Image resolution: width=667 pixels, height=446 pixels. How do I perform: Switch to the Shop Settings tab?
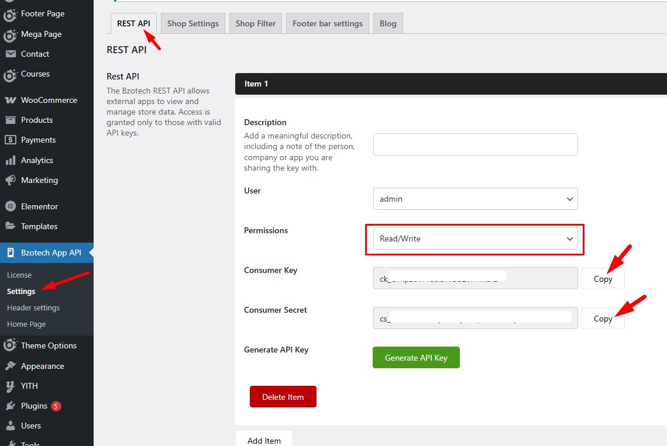192,23
